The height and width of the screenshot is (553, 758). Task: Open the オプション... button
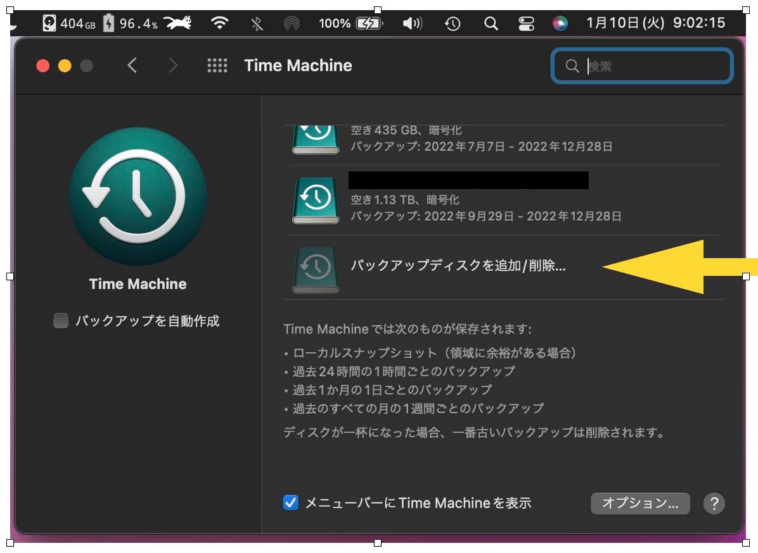pyautogui.click(x=640, y=503)
